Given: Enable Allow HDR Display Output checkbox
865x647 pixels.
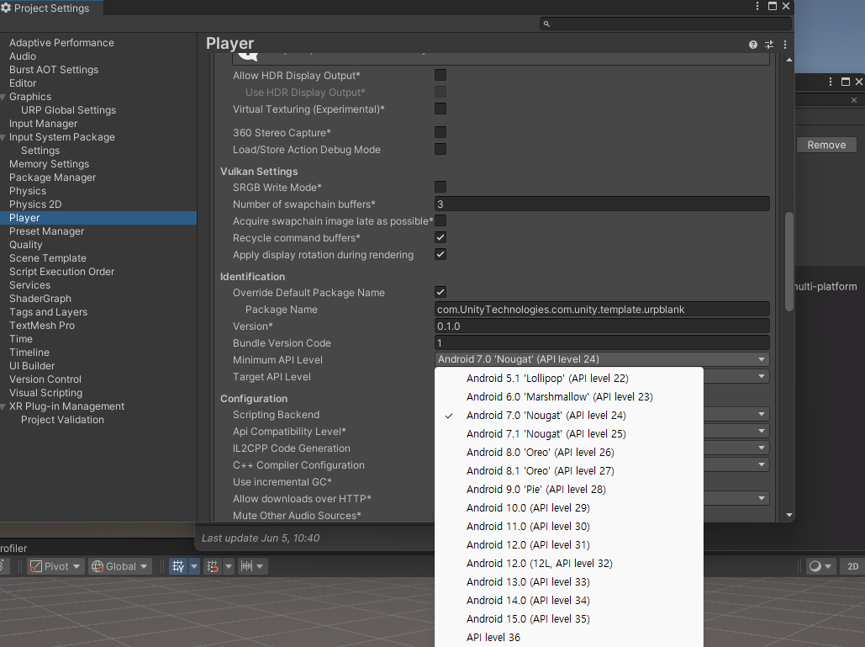Looking at the screenshot, I should pyautogui.click(x=440, y=75).
